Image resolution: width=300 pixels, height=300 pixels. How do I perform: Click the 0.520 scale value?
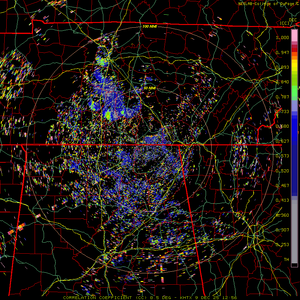click(x=282, y=171)
